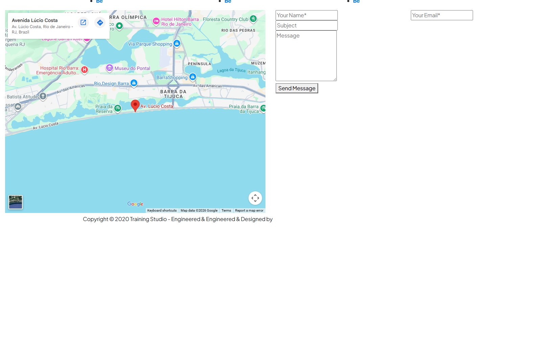
Task: Click the Lagoa da Tijuca label
Action: [231, 70]
